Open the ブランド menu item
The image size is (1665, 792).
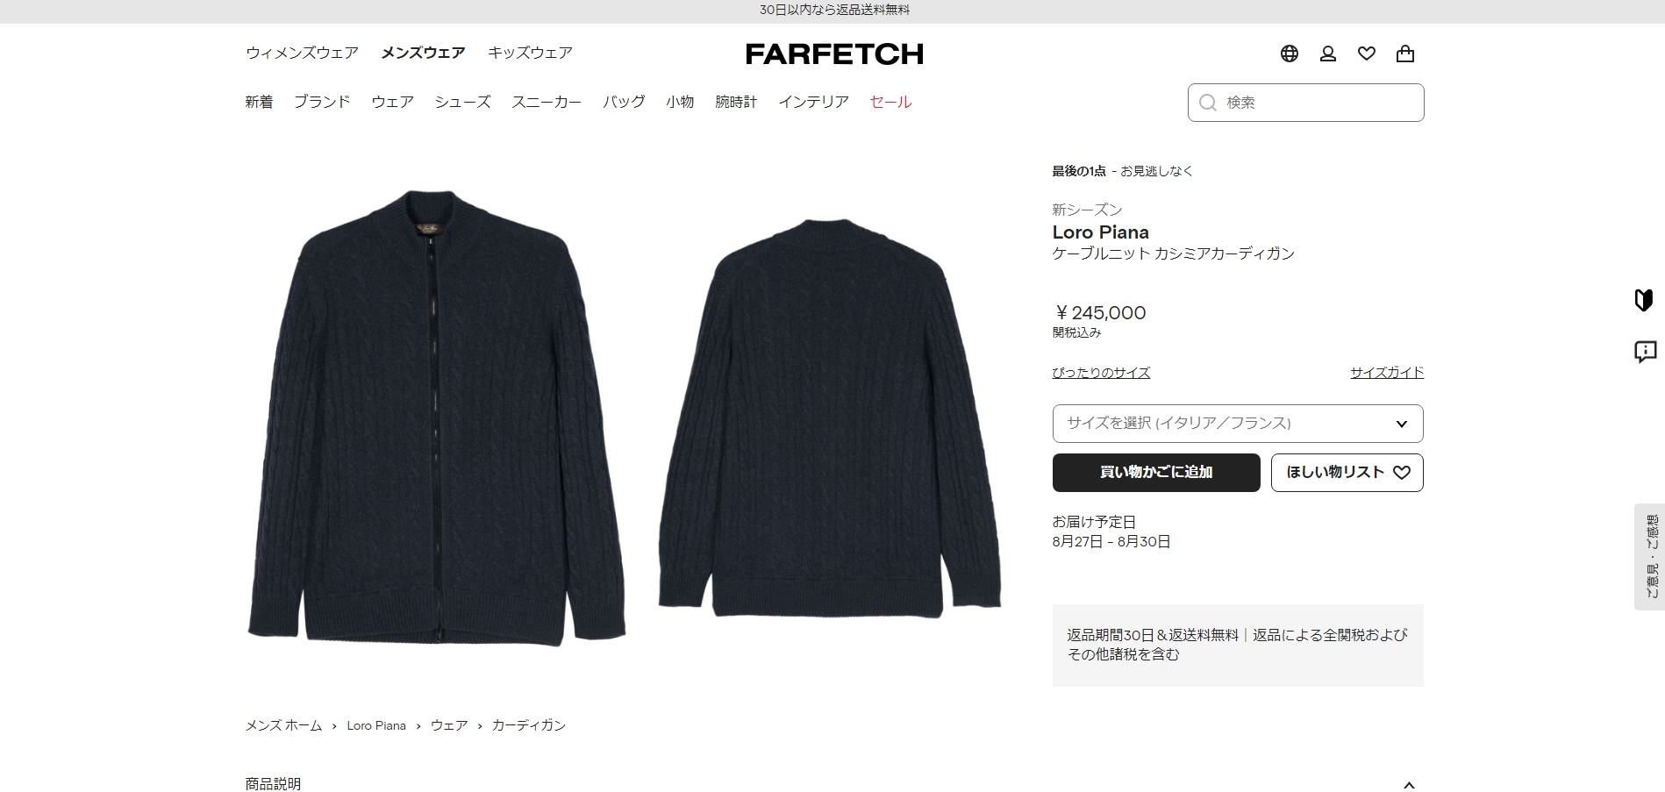[322, 102]
